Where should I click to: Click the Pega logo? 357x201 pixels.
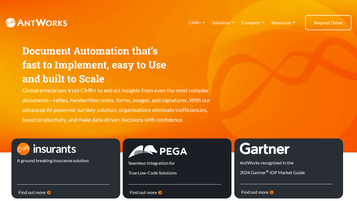pos(158,150)
